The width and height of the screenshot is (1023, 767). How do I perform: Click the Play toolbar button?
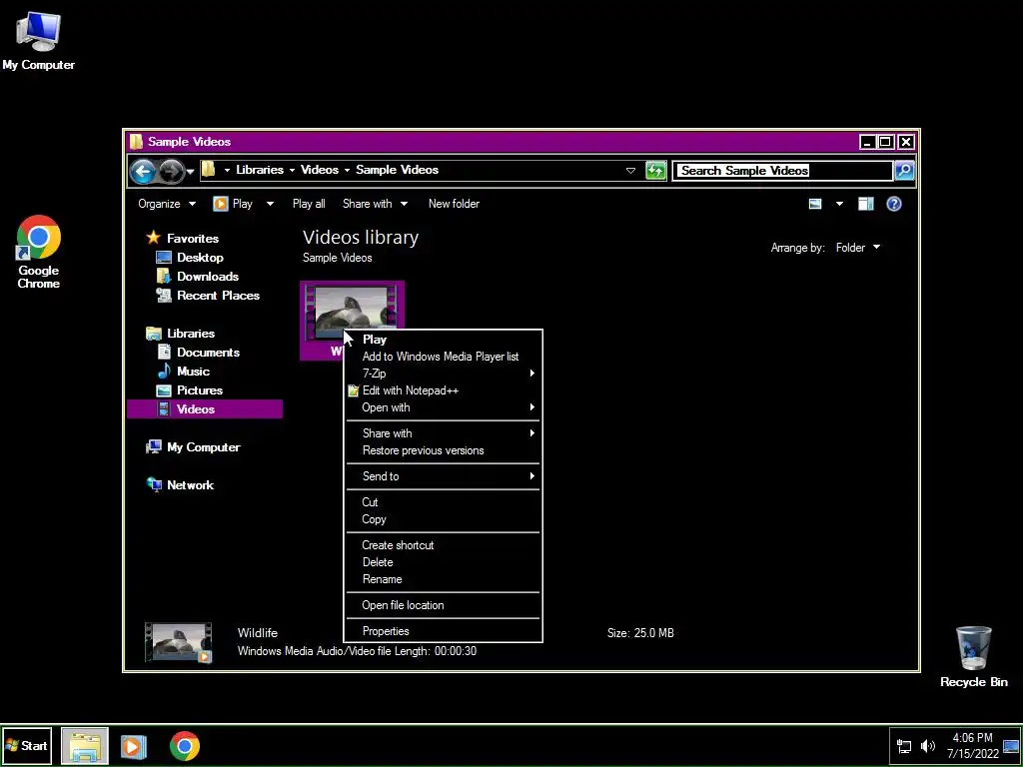[x=233, y=204]
